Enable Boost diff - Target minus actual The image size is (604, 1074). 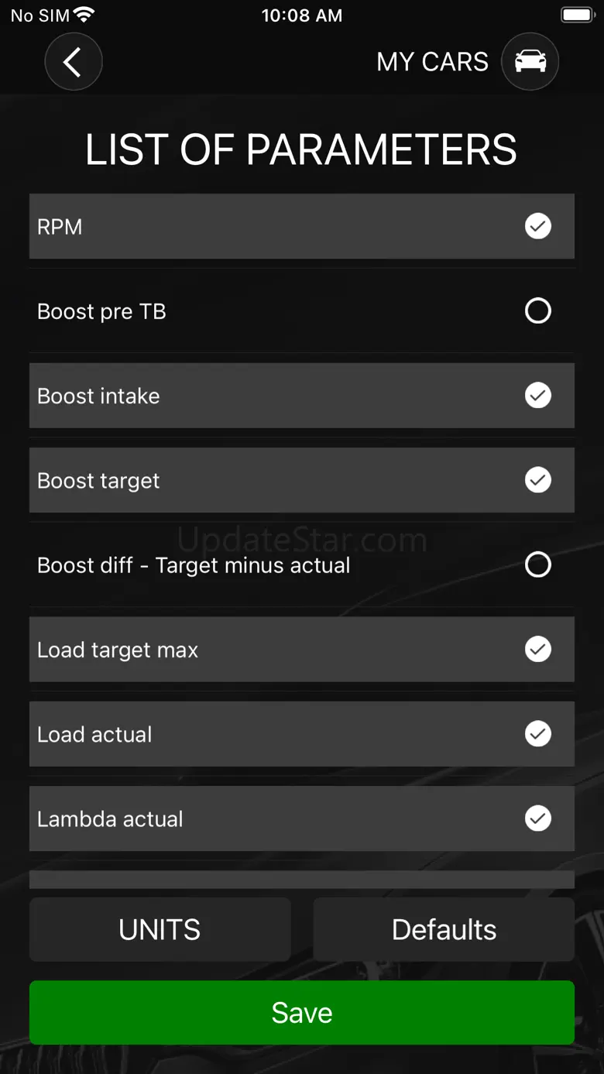tap(537, 564)
